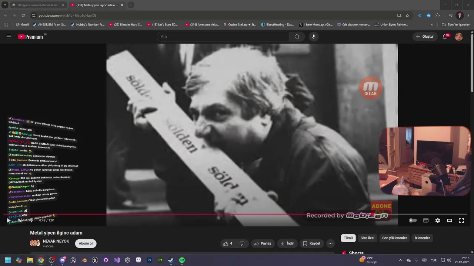This screenshot has width=474, height=266.
Task: Open YouTube notifications bell
Action: 445,37
